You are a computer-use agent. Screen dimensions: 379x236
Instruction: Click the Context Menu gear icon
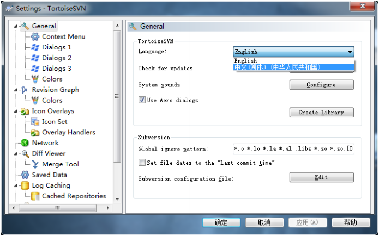pos(35,36)
